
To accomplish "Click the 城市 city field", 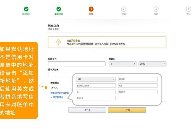I will click(x=138, y=86).
